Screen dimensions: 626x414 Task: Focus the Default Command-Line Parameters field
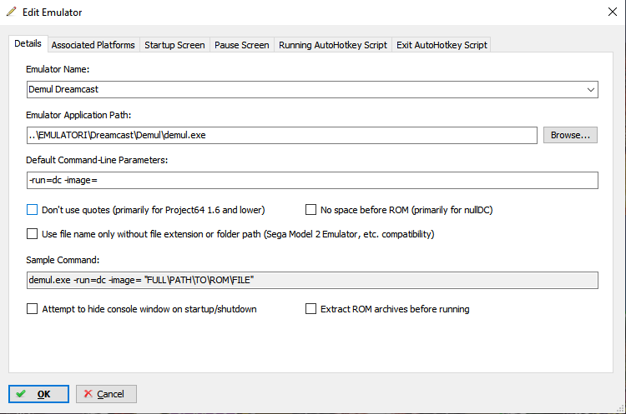tap(312, 180)
